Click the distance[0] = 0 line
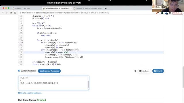 pyautogui.click(x=41, y=18)
